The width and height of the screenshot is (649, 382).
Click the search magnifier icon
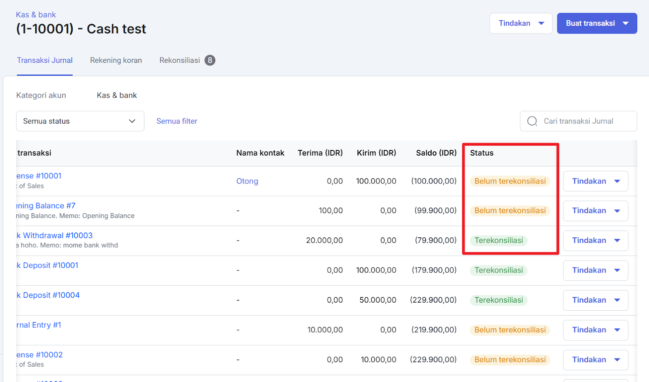point(532,121)
